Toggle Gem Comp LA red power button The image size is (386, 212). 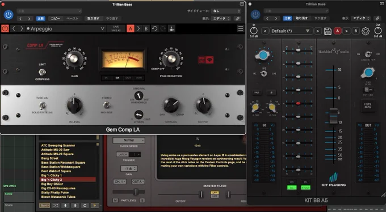(5, 28)
